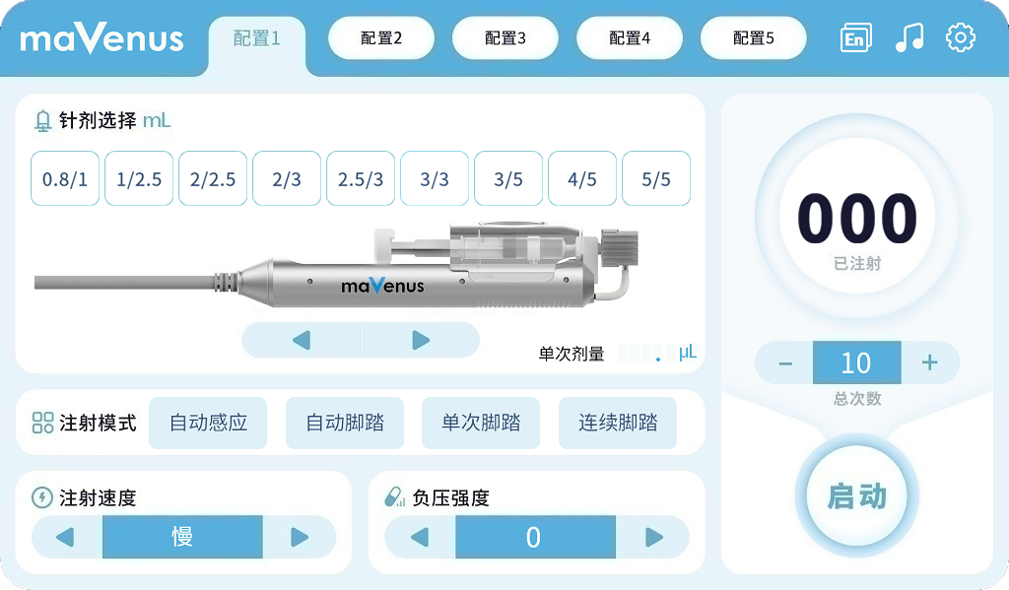This screenshot has height=590, width=1009.
Task: Pick the 5/5 syringe size
Action: pos(656,179)
